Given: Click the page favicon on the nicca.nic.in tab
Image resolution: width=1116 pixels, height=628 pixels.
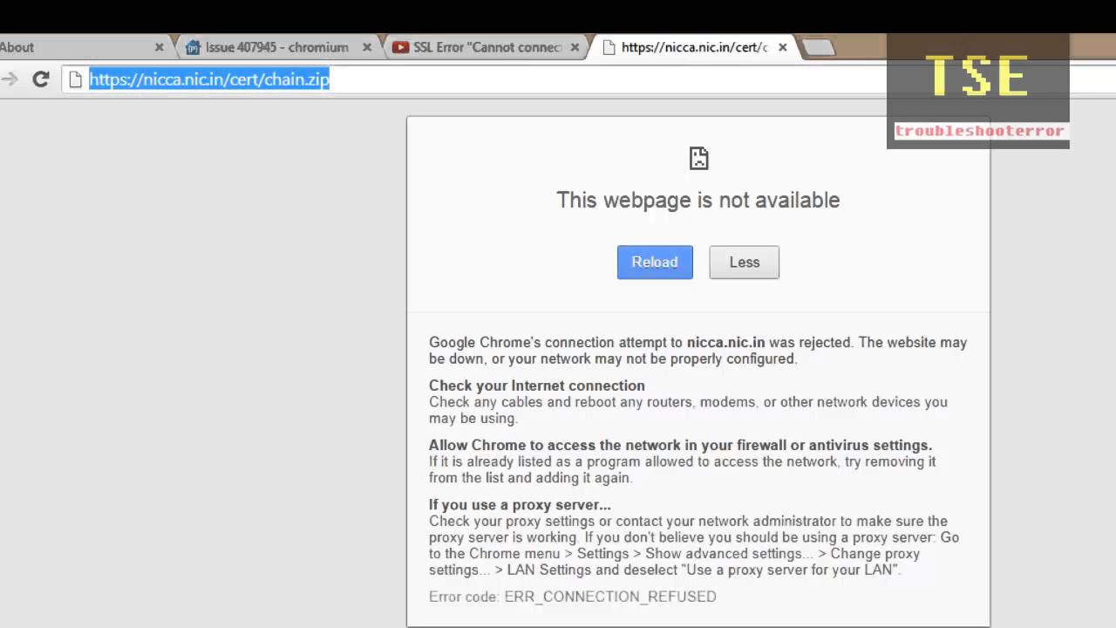Looking at the screenshot, I should click(x=609, y=47).
